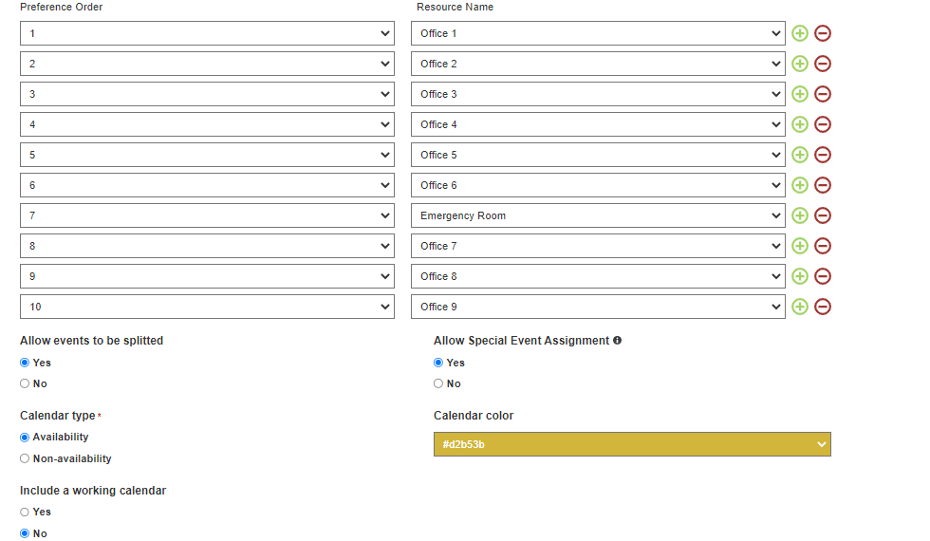Screen dimensions: 930x541
Task: Add a row after Office 9
Action: click(799, 307)
